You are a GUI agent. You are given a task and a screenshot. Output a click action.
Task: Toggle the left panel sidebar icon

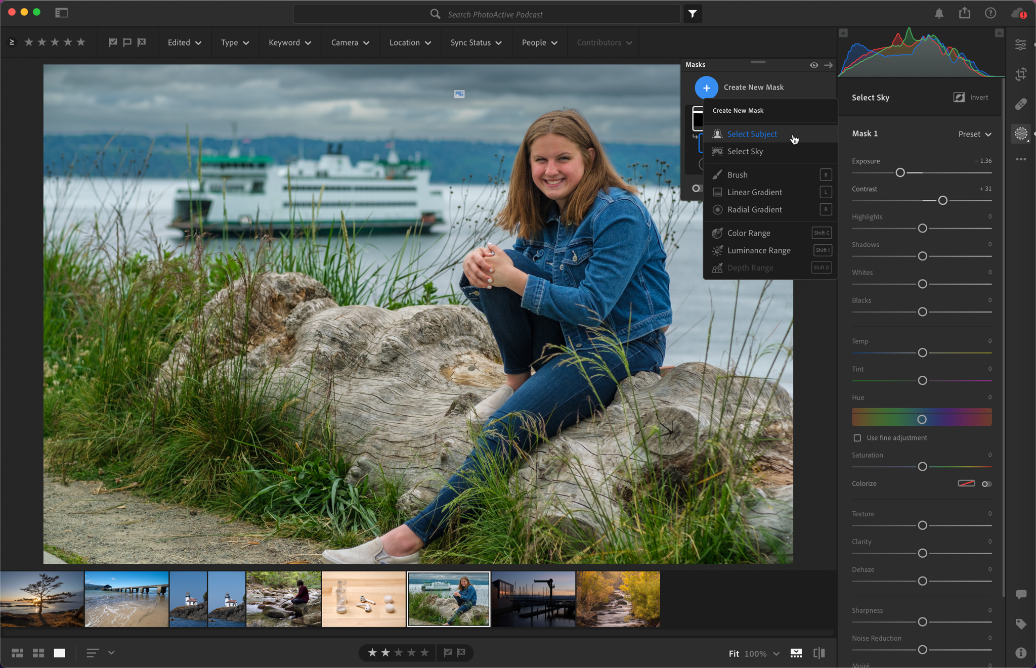click(x=61, y=13)
